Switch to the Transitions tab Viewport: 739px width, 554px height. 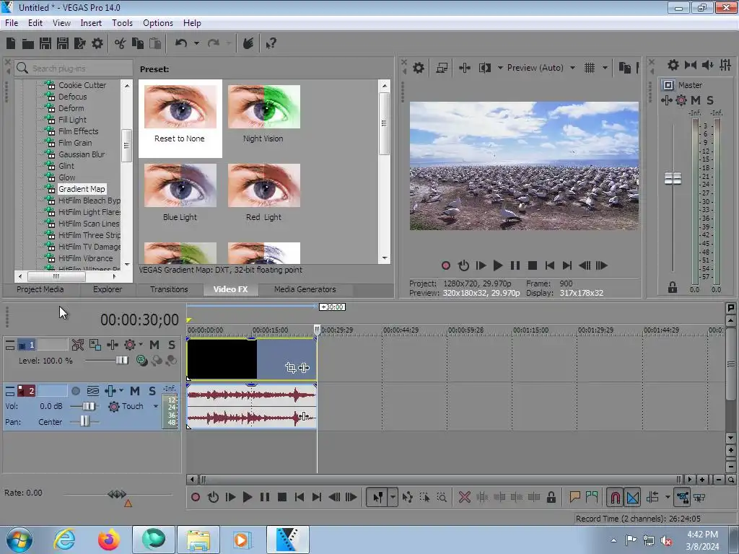click(x=169, y=289)
